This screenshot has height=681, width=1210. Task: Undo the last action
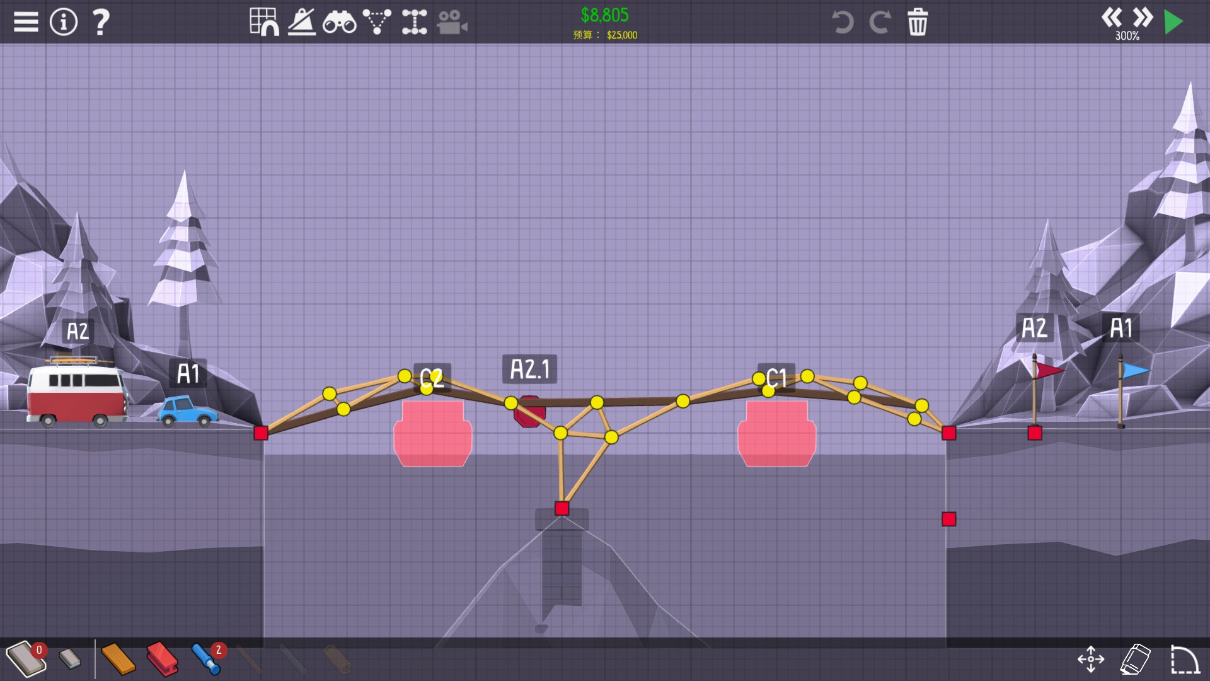842,22
